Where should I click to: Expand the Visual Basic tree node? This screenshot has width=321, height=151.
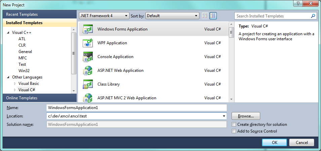coord(15,84)
